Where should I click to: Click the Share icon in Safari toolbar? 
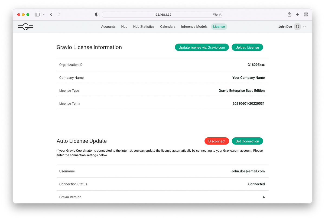click(289, 14)
